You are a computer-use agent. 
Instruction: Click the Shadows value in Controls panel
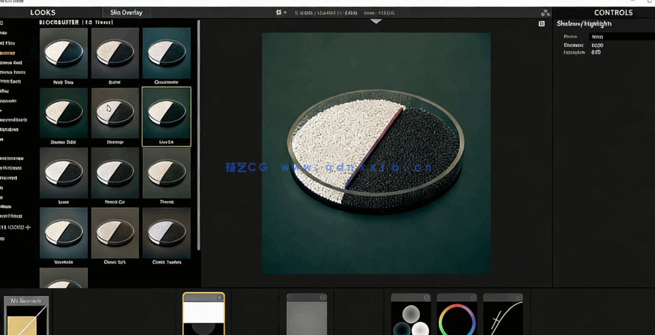(597, 45)
